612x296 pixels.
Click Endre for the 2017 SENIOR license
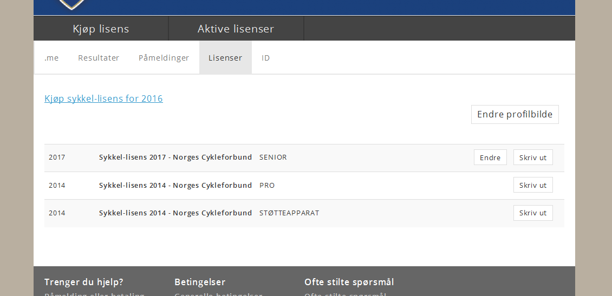tap(490, 157)
